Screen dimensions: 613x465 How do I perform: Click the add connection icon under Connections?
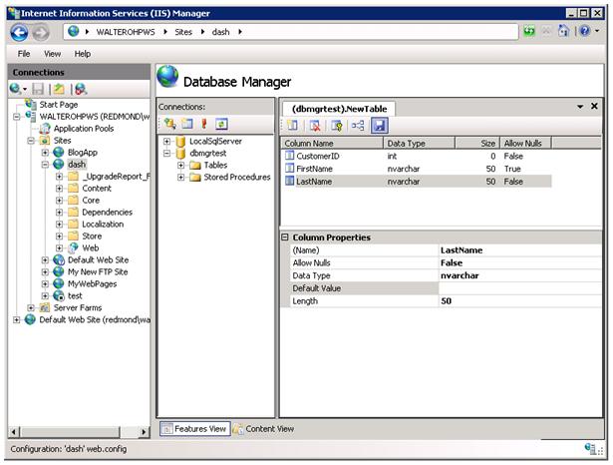[x=169, y=124]
